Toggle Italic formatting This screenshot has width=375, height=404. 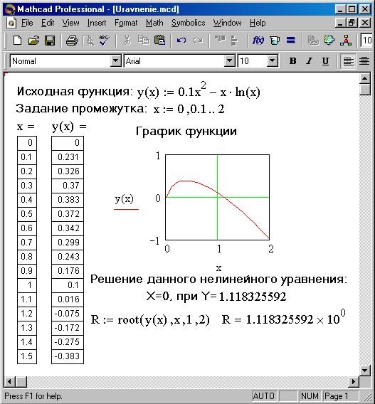pyautogui.click(x=309, y=61)
